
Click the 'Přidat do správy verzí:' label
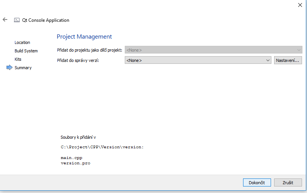click(x=78, y=60)
